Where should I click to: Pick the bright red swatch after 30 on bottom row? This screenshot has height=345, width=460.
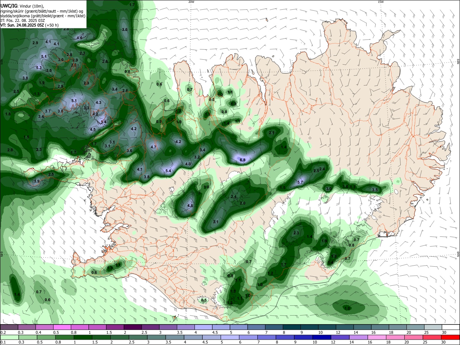[450, 337]
